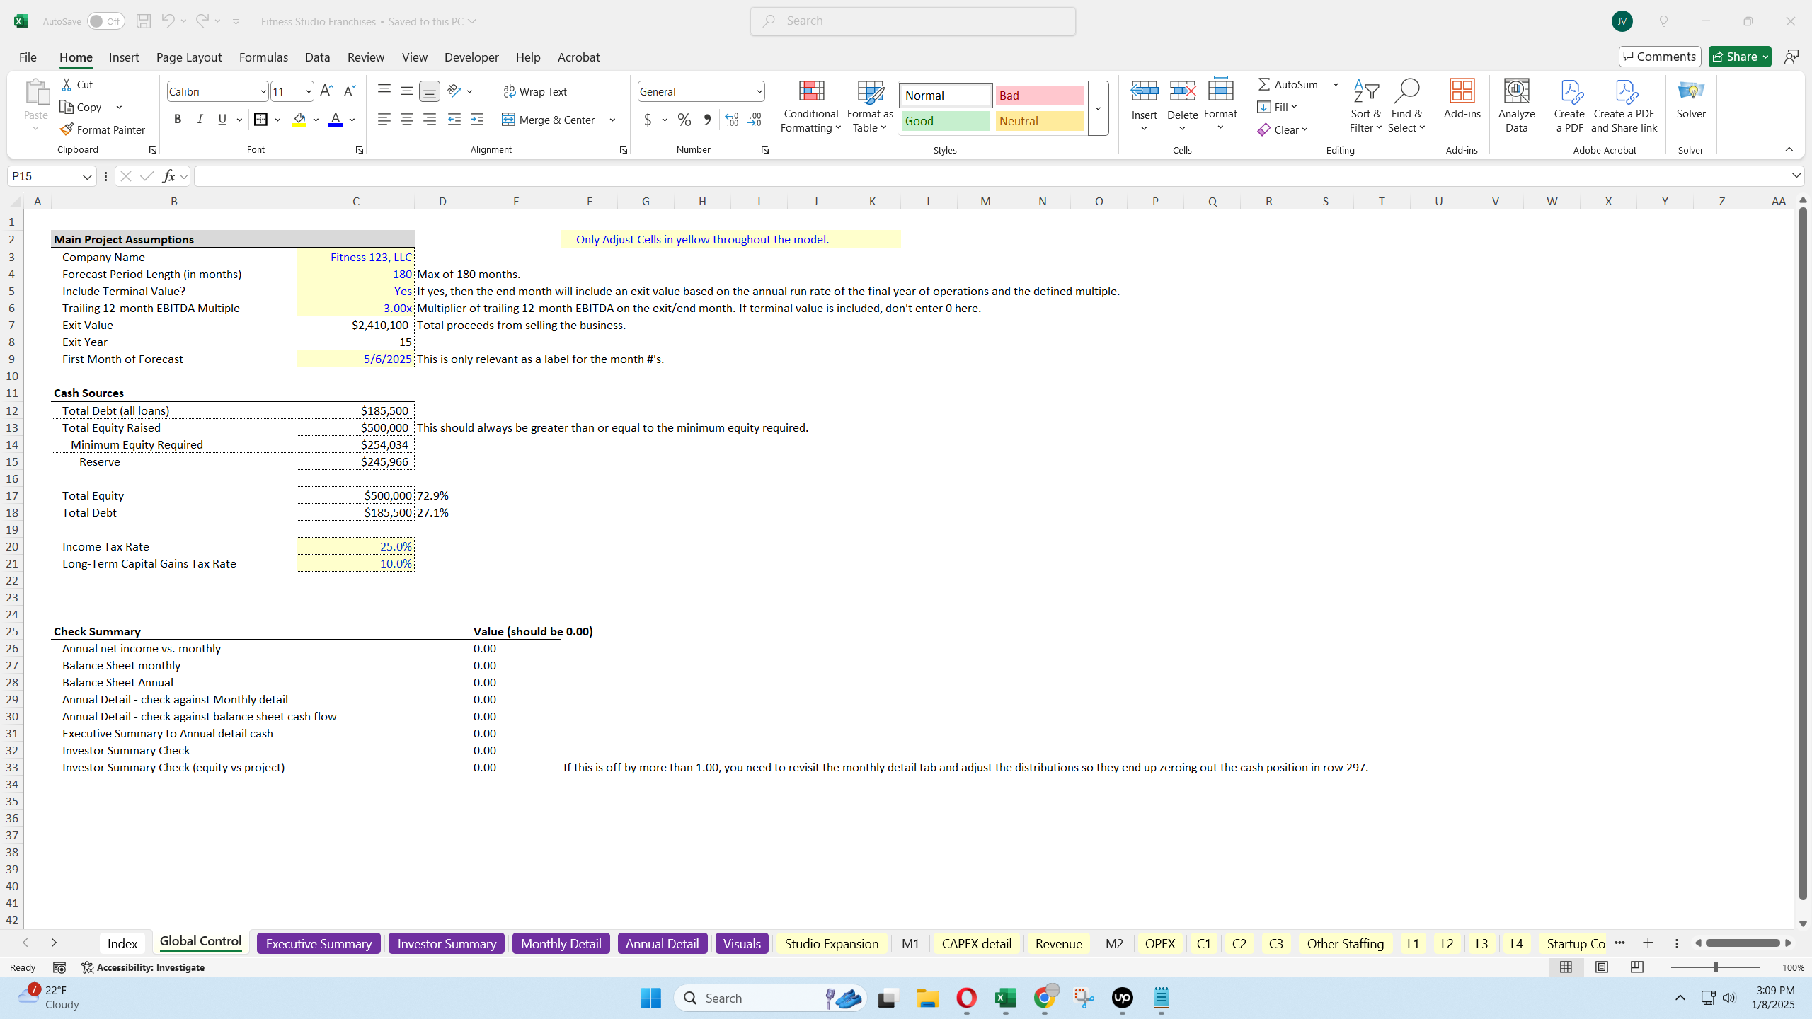
Task: Toggle Bottom Align for cell text
Action: (430, 91)
